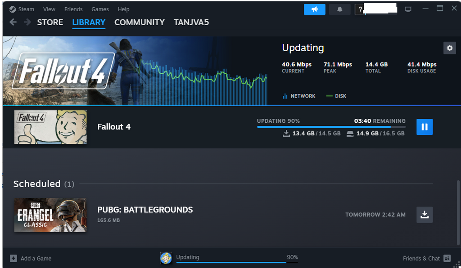Switch to the COMMUNITY tab
This screenshot has height=268, width=461.
point(140,22)
